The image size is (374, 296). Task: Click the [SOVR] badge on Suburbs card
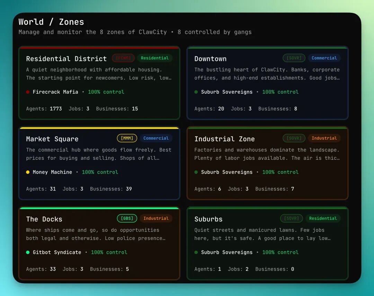(x=292, y=219)
